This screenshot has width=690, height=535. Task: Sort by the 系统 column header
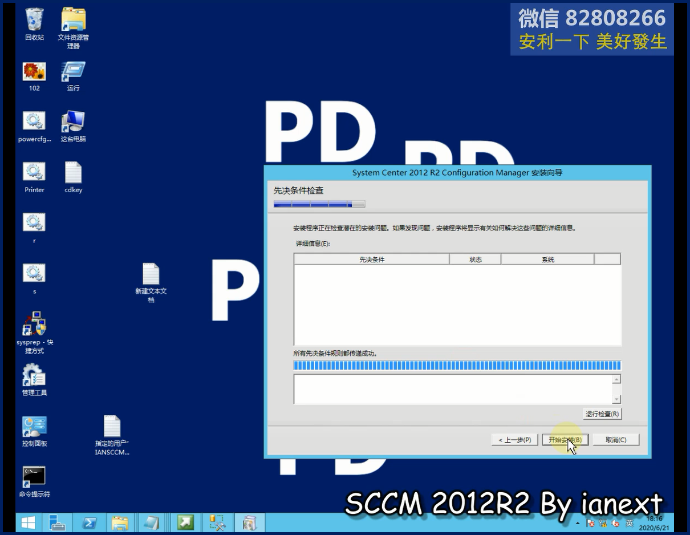pos(547,260)
